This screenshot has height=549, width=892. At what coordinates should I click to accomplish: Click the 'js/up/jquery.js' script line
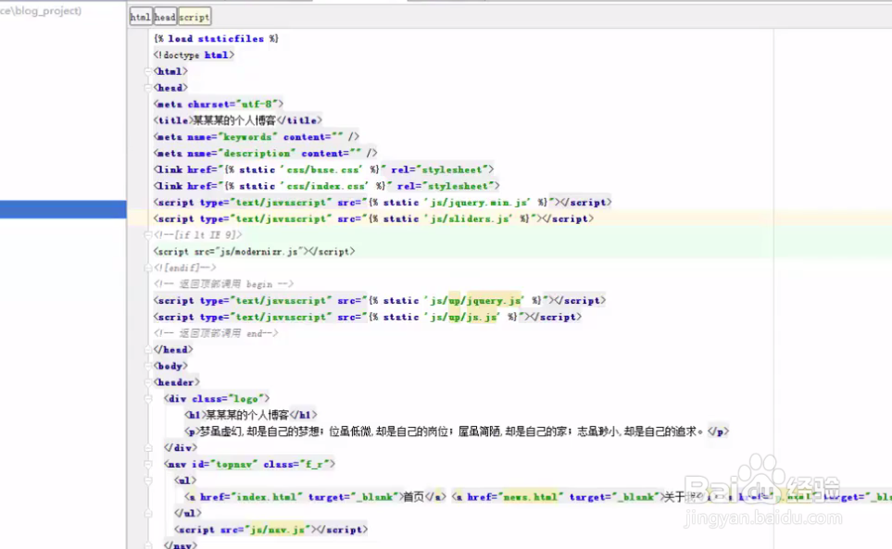[x=380, y=301]
